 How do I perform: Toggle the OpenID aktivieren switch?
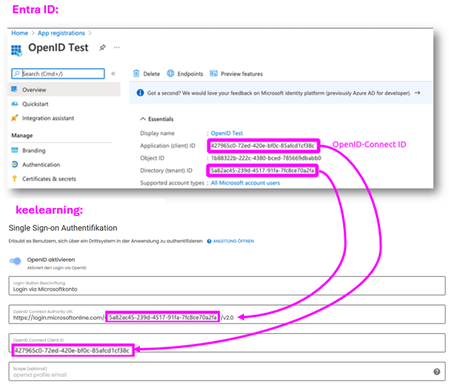pos(15,261)
